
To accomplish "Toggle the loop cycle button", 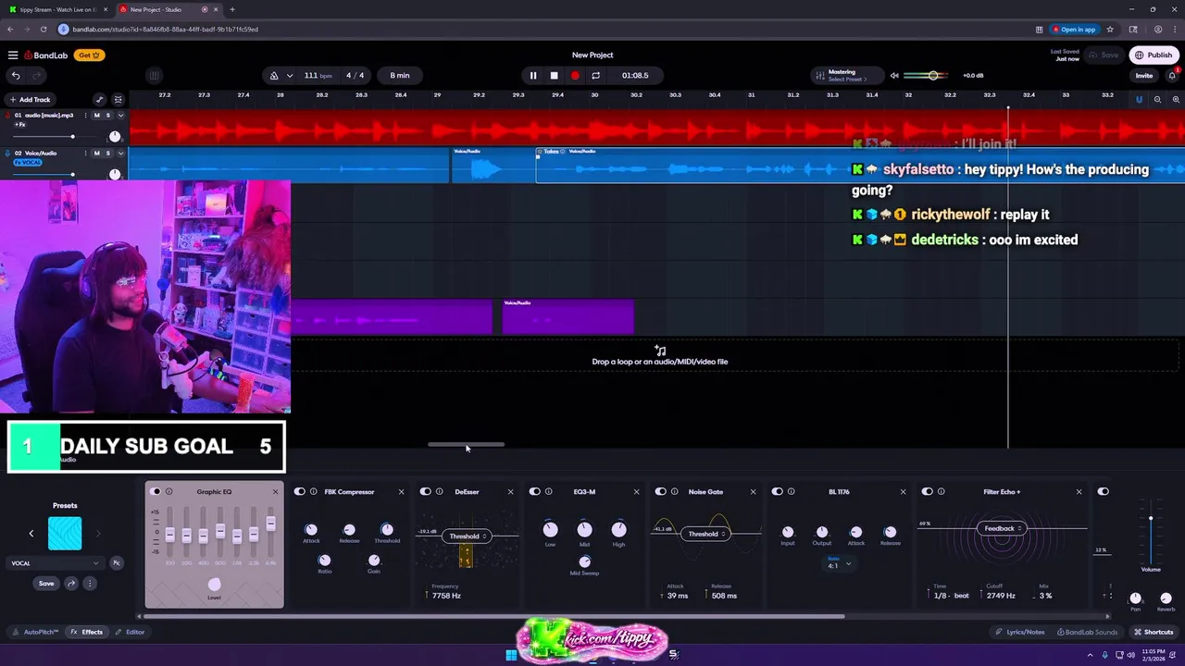I will point(595,76).
